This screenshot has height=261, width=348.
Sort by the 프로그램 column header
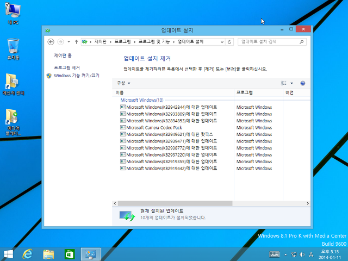point(259,92)
